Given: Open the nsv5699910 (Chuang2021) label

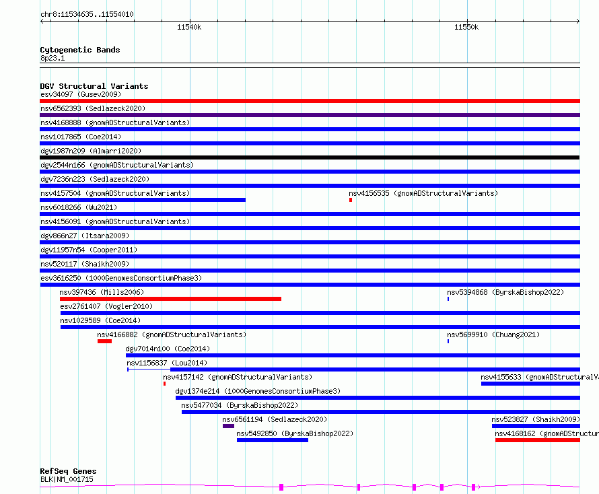Looking at the screenshot, I should click(493, 334).
